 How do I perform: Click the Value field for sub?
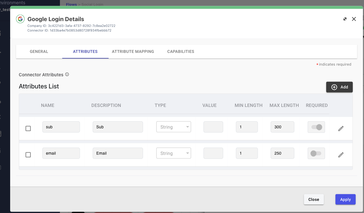pos(213,127)
